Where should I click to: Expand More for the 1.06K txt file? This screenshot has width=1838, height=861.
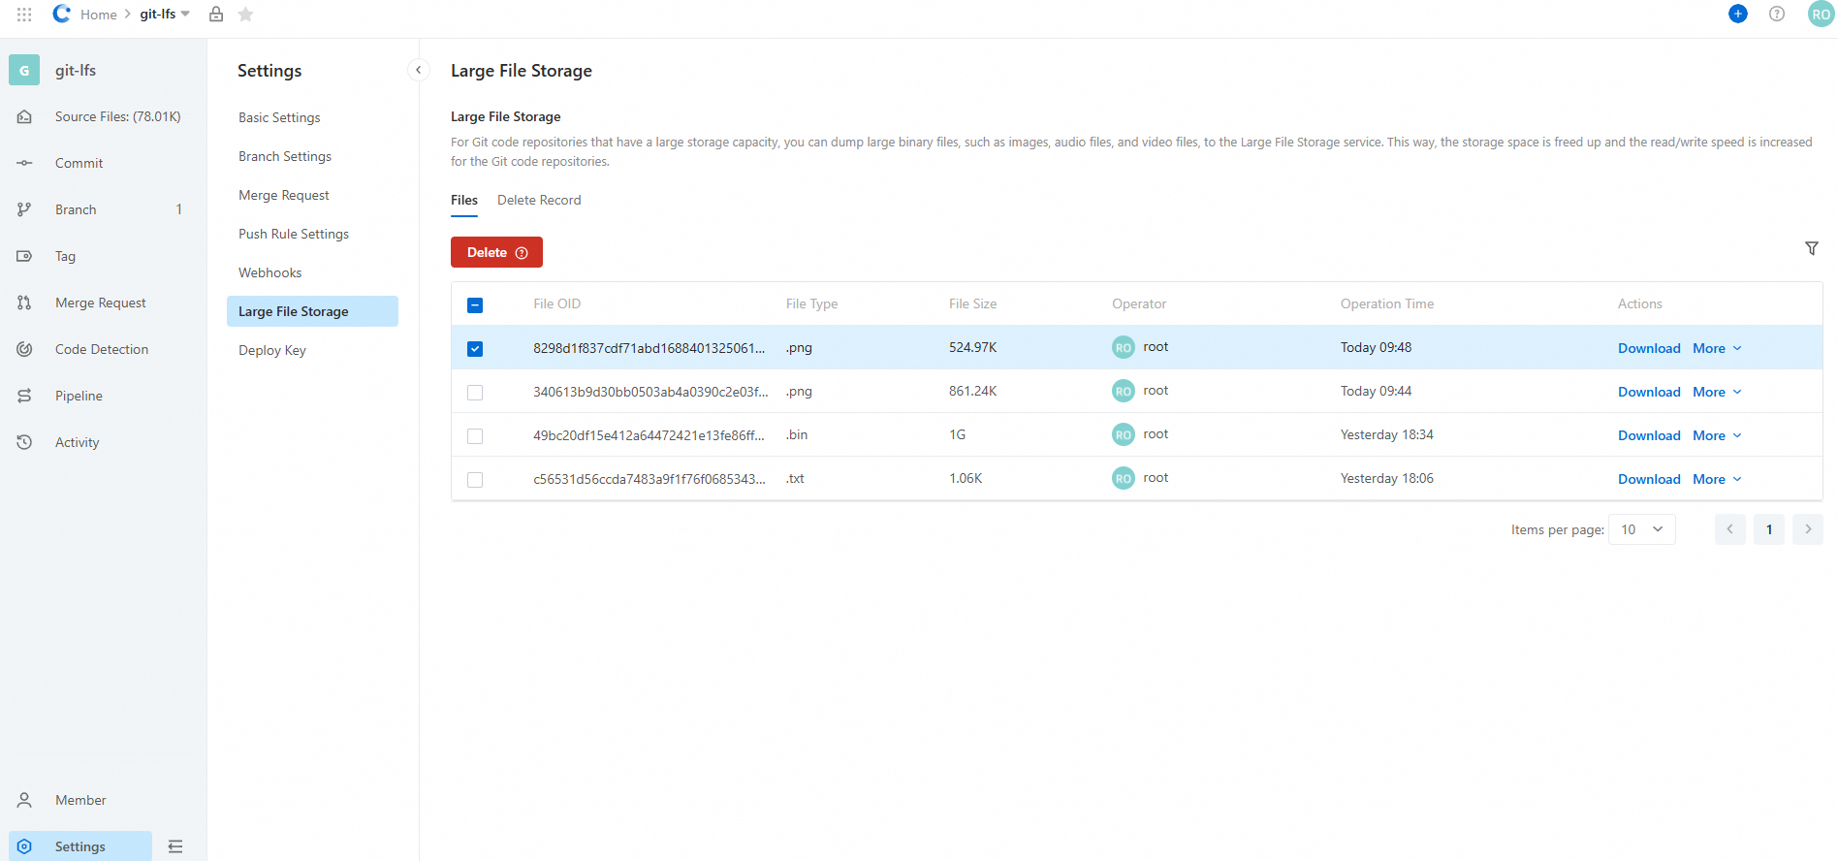pos(1717,479)
